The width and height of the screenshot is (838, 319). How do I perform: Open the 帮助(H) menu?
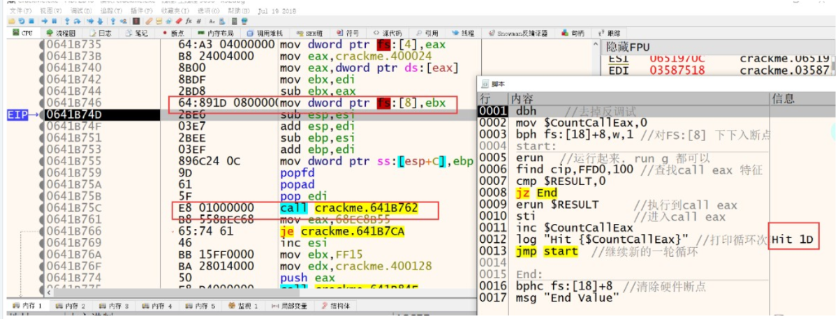239,10
